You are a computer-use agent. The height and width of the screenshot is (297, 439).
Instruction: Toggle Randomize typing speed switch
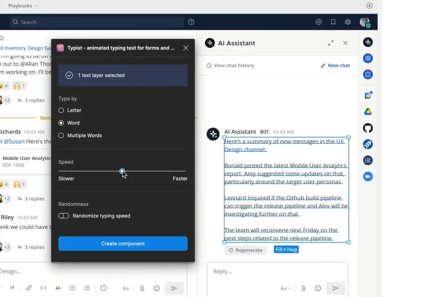coord(64,216)
